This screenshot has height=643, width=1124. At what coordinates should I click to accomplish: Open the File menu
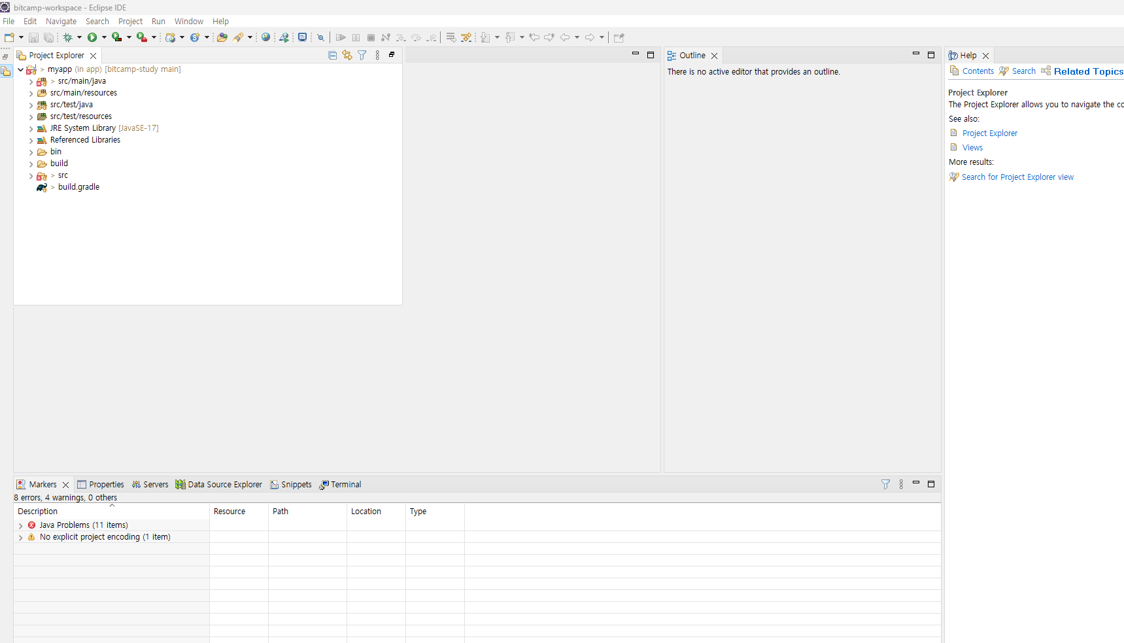click(9, 22)
